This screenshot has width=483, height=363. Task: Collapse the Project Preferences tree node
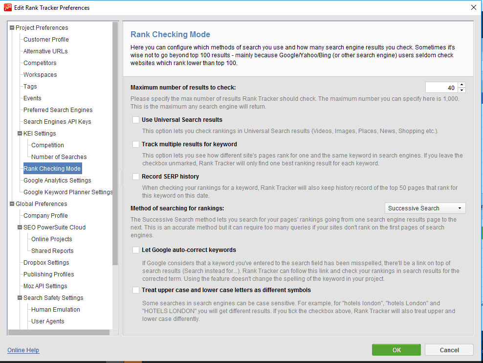click(12, 28)
